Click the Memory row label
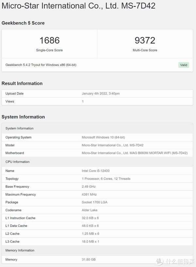The image size is (196, 267). click(x=11, y=259)
